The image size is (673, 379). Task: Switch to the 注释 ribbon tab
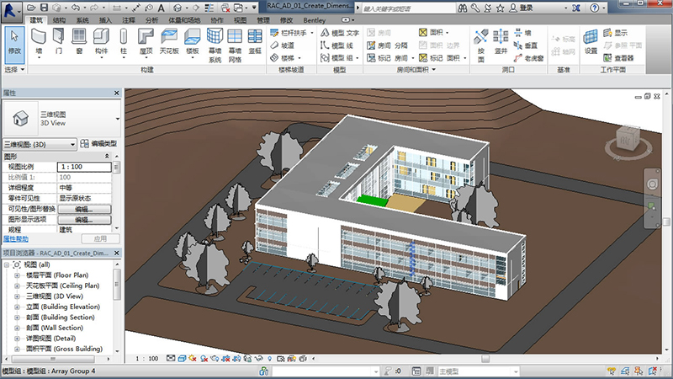pyautogui.click(x=128, y=19)
